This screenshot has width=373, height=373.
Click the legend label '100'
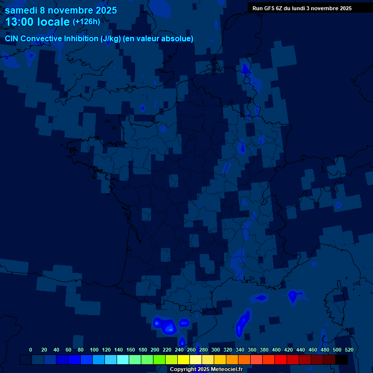[94, 350]
